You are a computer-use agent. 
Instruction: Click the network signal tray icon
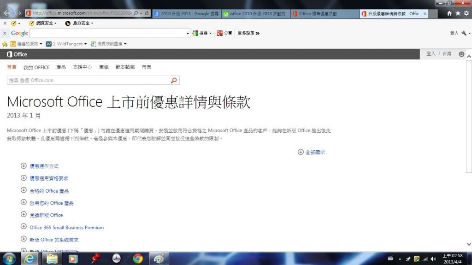coord(425,259)
